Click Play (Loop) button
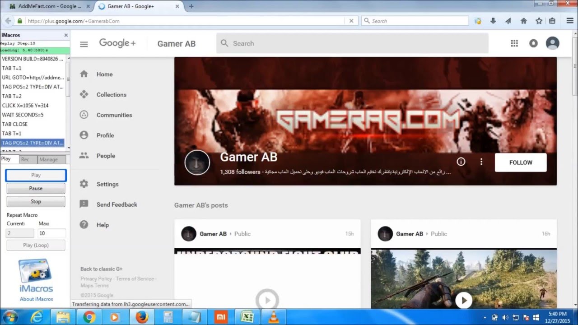Image resolution: width=578 pixels, height=325 pixels. point(36,245)
